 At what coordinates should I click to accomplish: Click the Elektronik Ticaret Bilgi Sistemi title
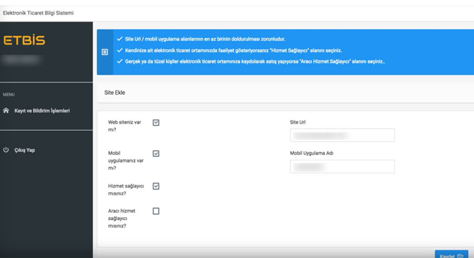(38, 13)
